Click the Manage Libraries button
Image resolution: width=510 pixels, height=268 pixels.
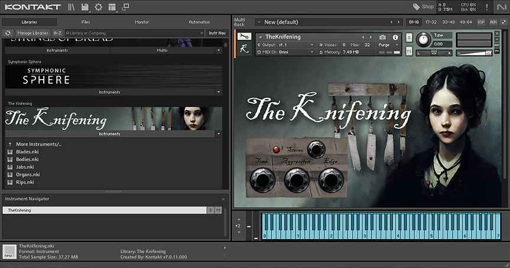pyautogui.click(x=33, y=33)
